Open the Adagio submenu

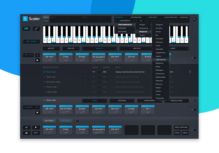point(144,25)
